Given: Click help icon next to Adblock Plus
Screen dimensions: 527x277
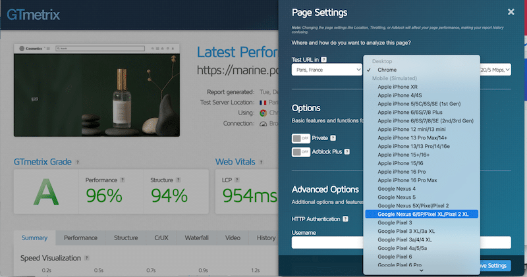Looking at the screenshot, I should click(347, 152).
